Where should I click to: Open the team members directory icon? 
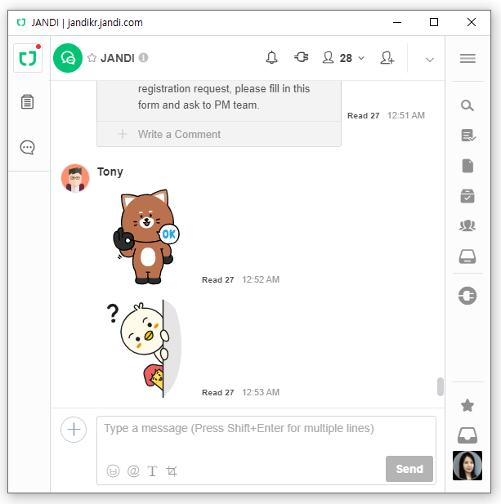tap(467, 225)
